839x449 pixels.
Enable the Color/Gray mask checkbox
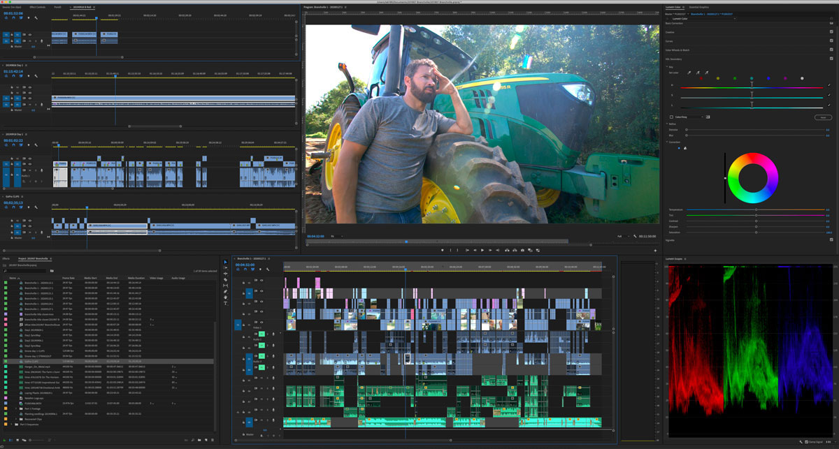pos(671,117)
